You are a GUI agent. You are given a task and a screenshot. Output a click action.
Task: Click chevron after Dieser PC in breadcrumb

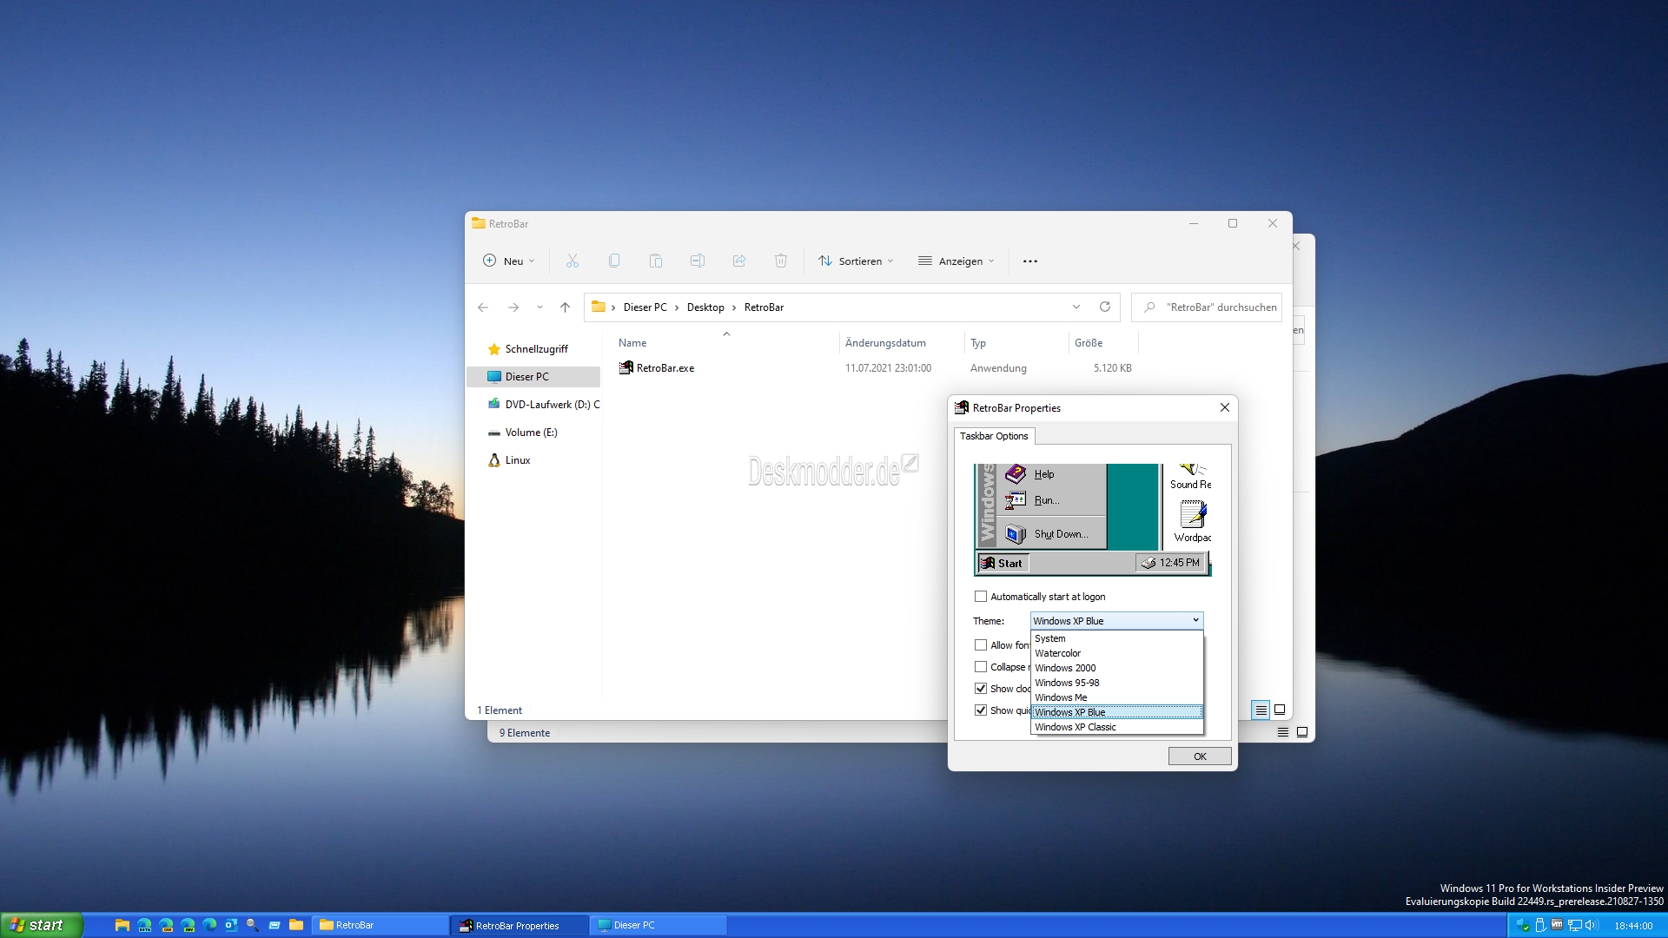pos(677,307)
